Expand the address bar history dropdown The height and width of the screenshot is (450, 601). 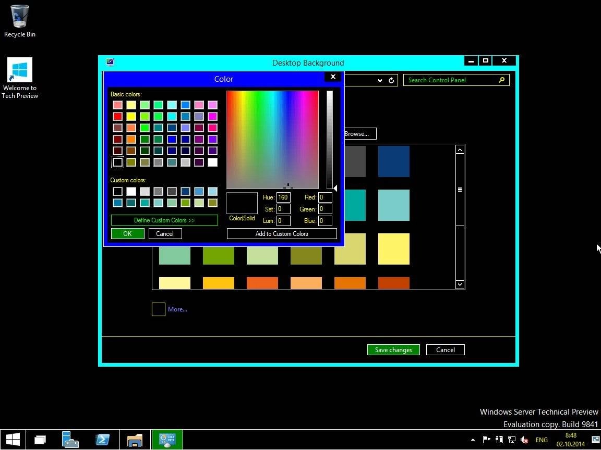[380, 80]
